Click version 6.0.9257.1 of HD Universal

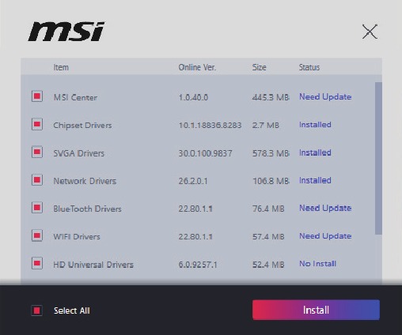[198, 265]
